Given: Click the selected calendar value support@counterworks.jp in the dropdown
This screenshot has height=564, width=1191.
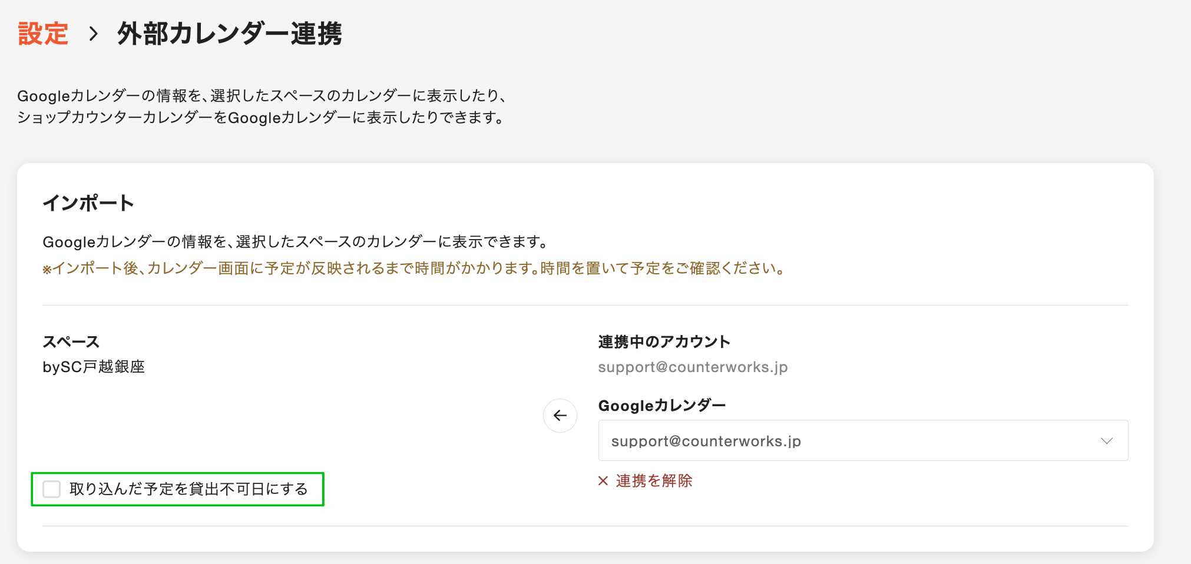Looking at the screenshot, I should click(706, 442).
